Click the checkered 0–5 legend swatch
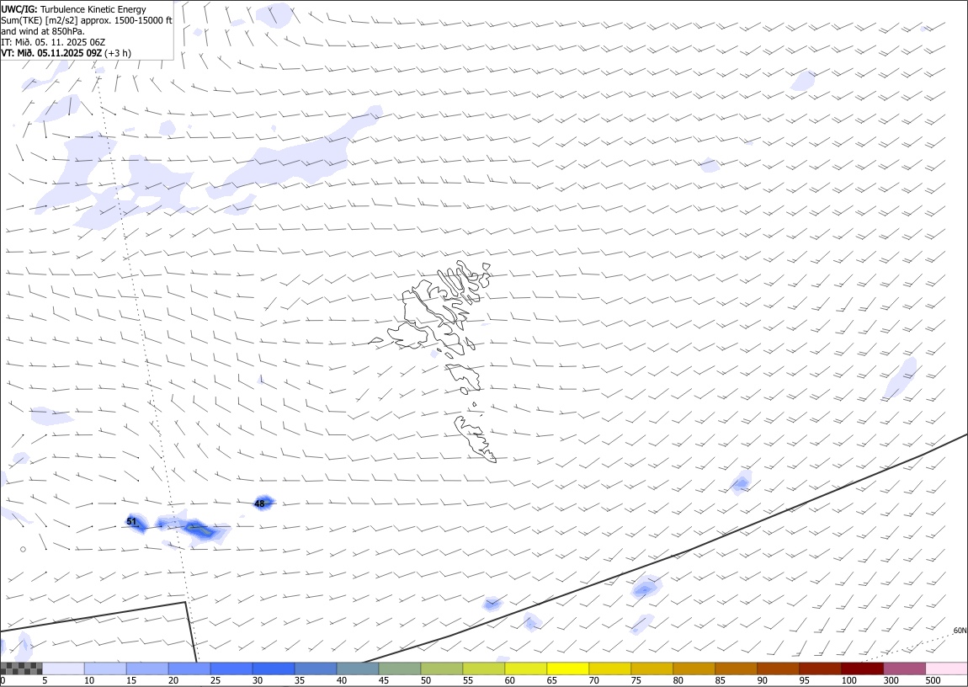Image resolution: width=968 pixels, height=687 pixels. 22,668
